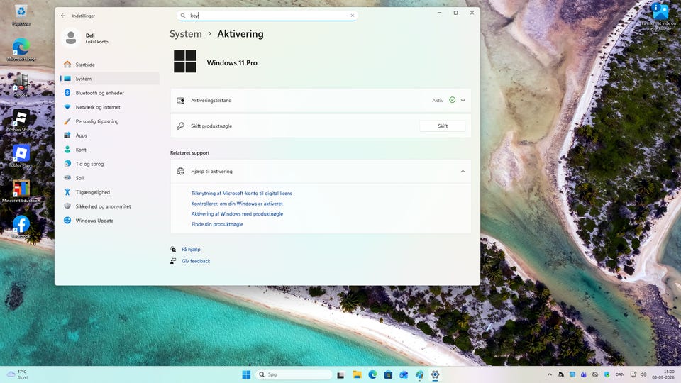Open Microsoft Store from the taskbar
Image resolution: width=681 pixels, height=383 pixels.
click(388, 374)
